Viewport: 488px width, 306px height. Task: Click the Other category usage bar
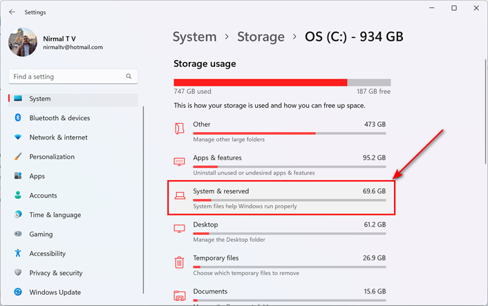coord(290,133)
